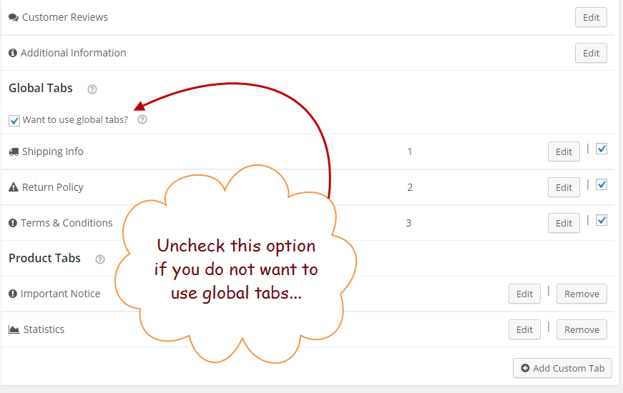Edit the Customer Reviews tab
The height and width of the screenshot is (393, 623).
[591, 17]
